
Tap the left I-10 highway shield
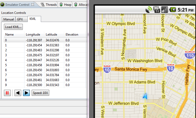[107, 69]
